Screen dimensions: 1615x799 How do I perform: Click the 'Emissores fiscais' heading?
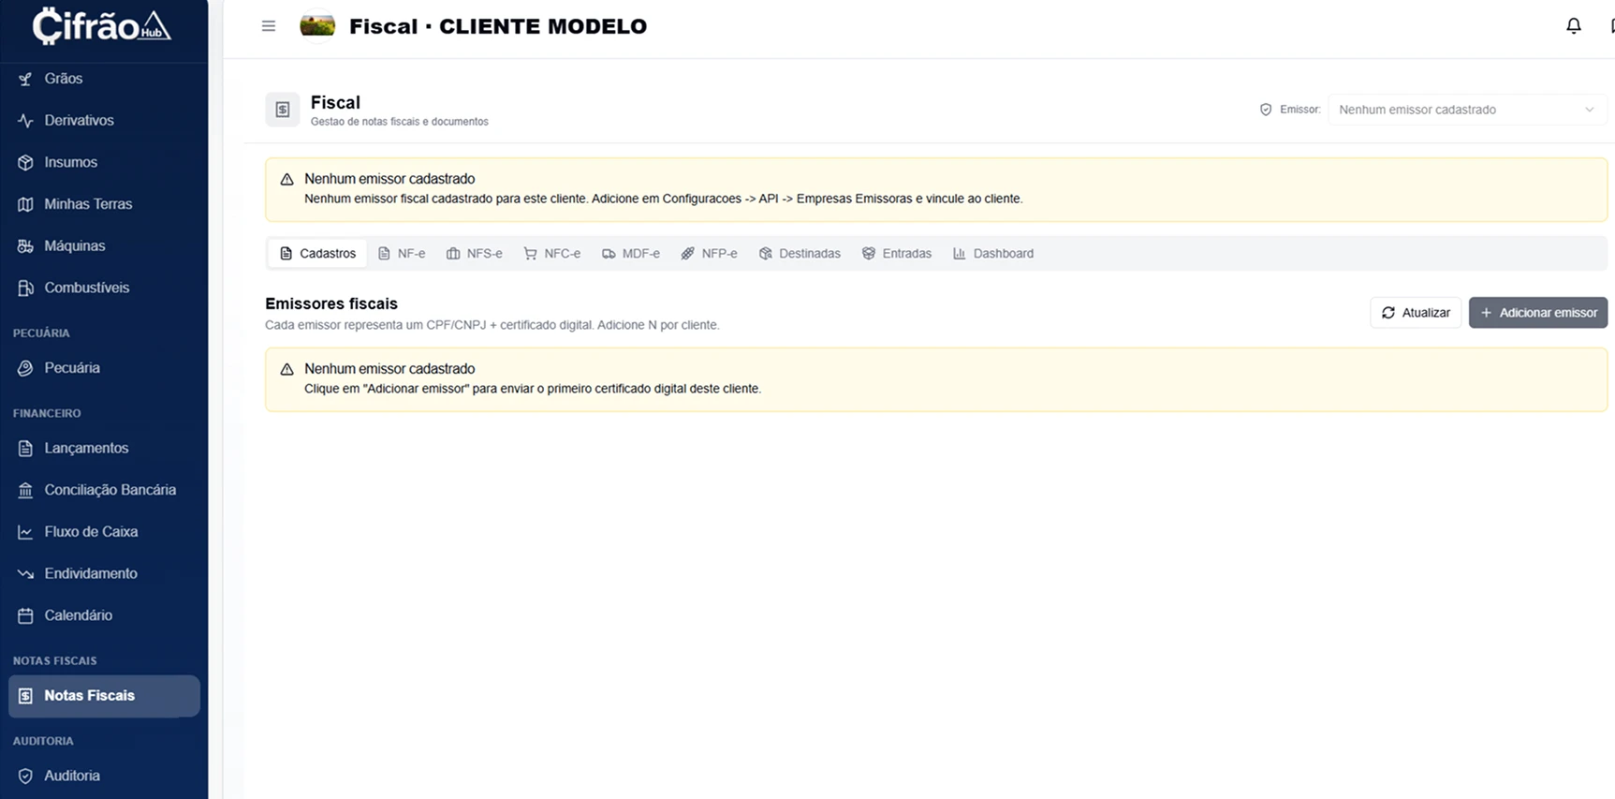click(331, 303)
